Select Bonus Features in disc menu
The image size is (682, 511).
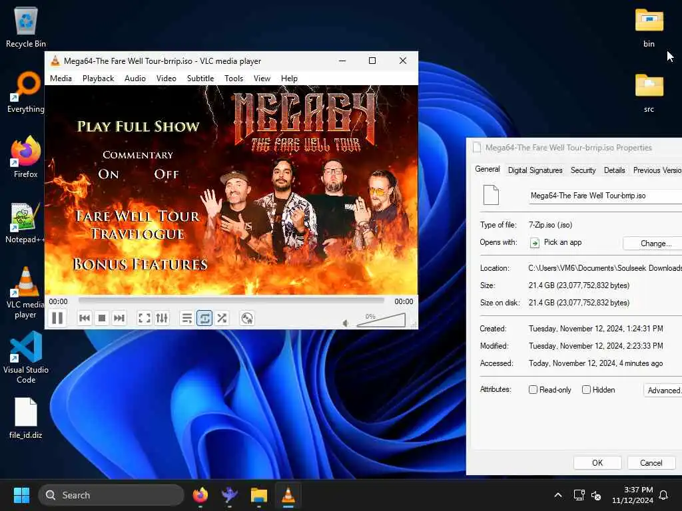click(140, 264)
